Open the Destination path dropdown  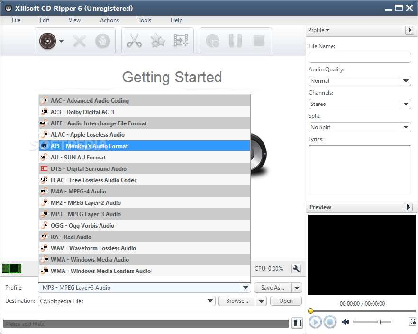tap(210, 301)
